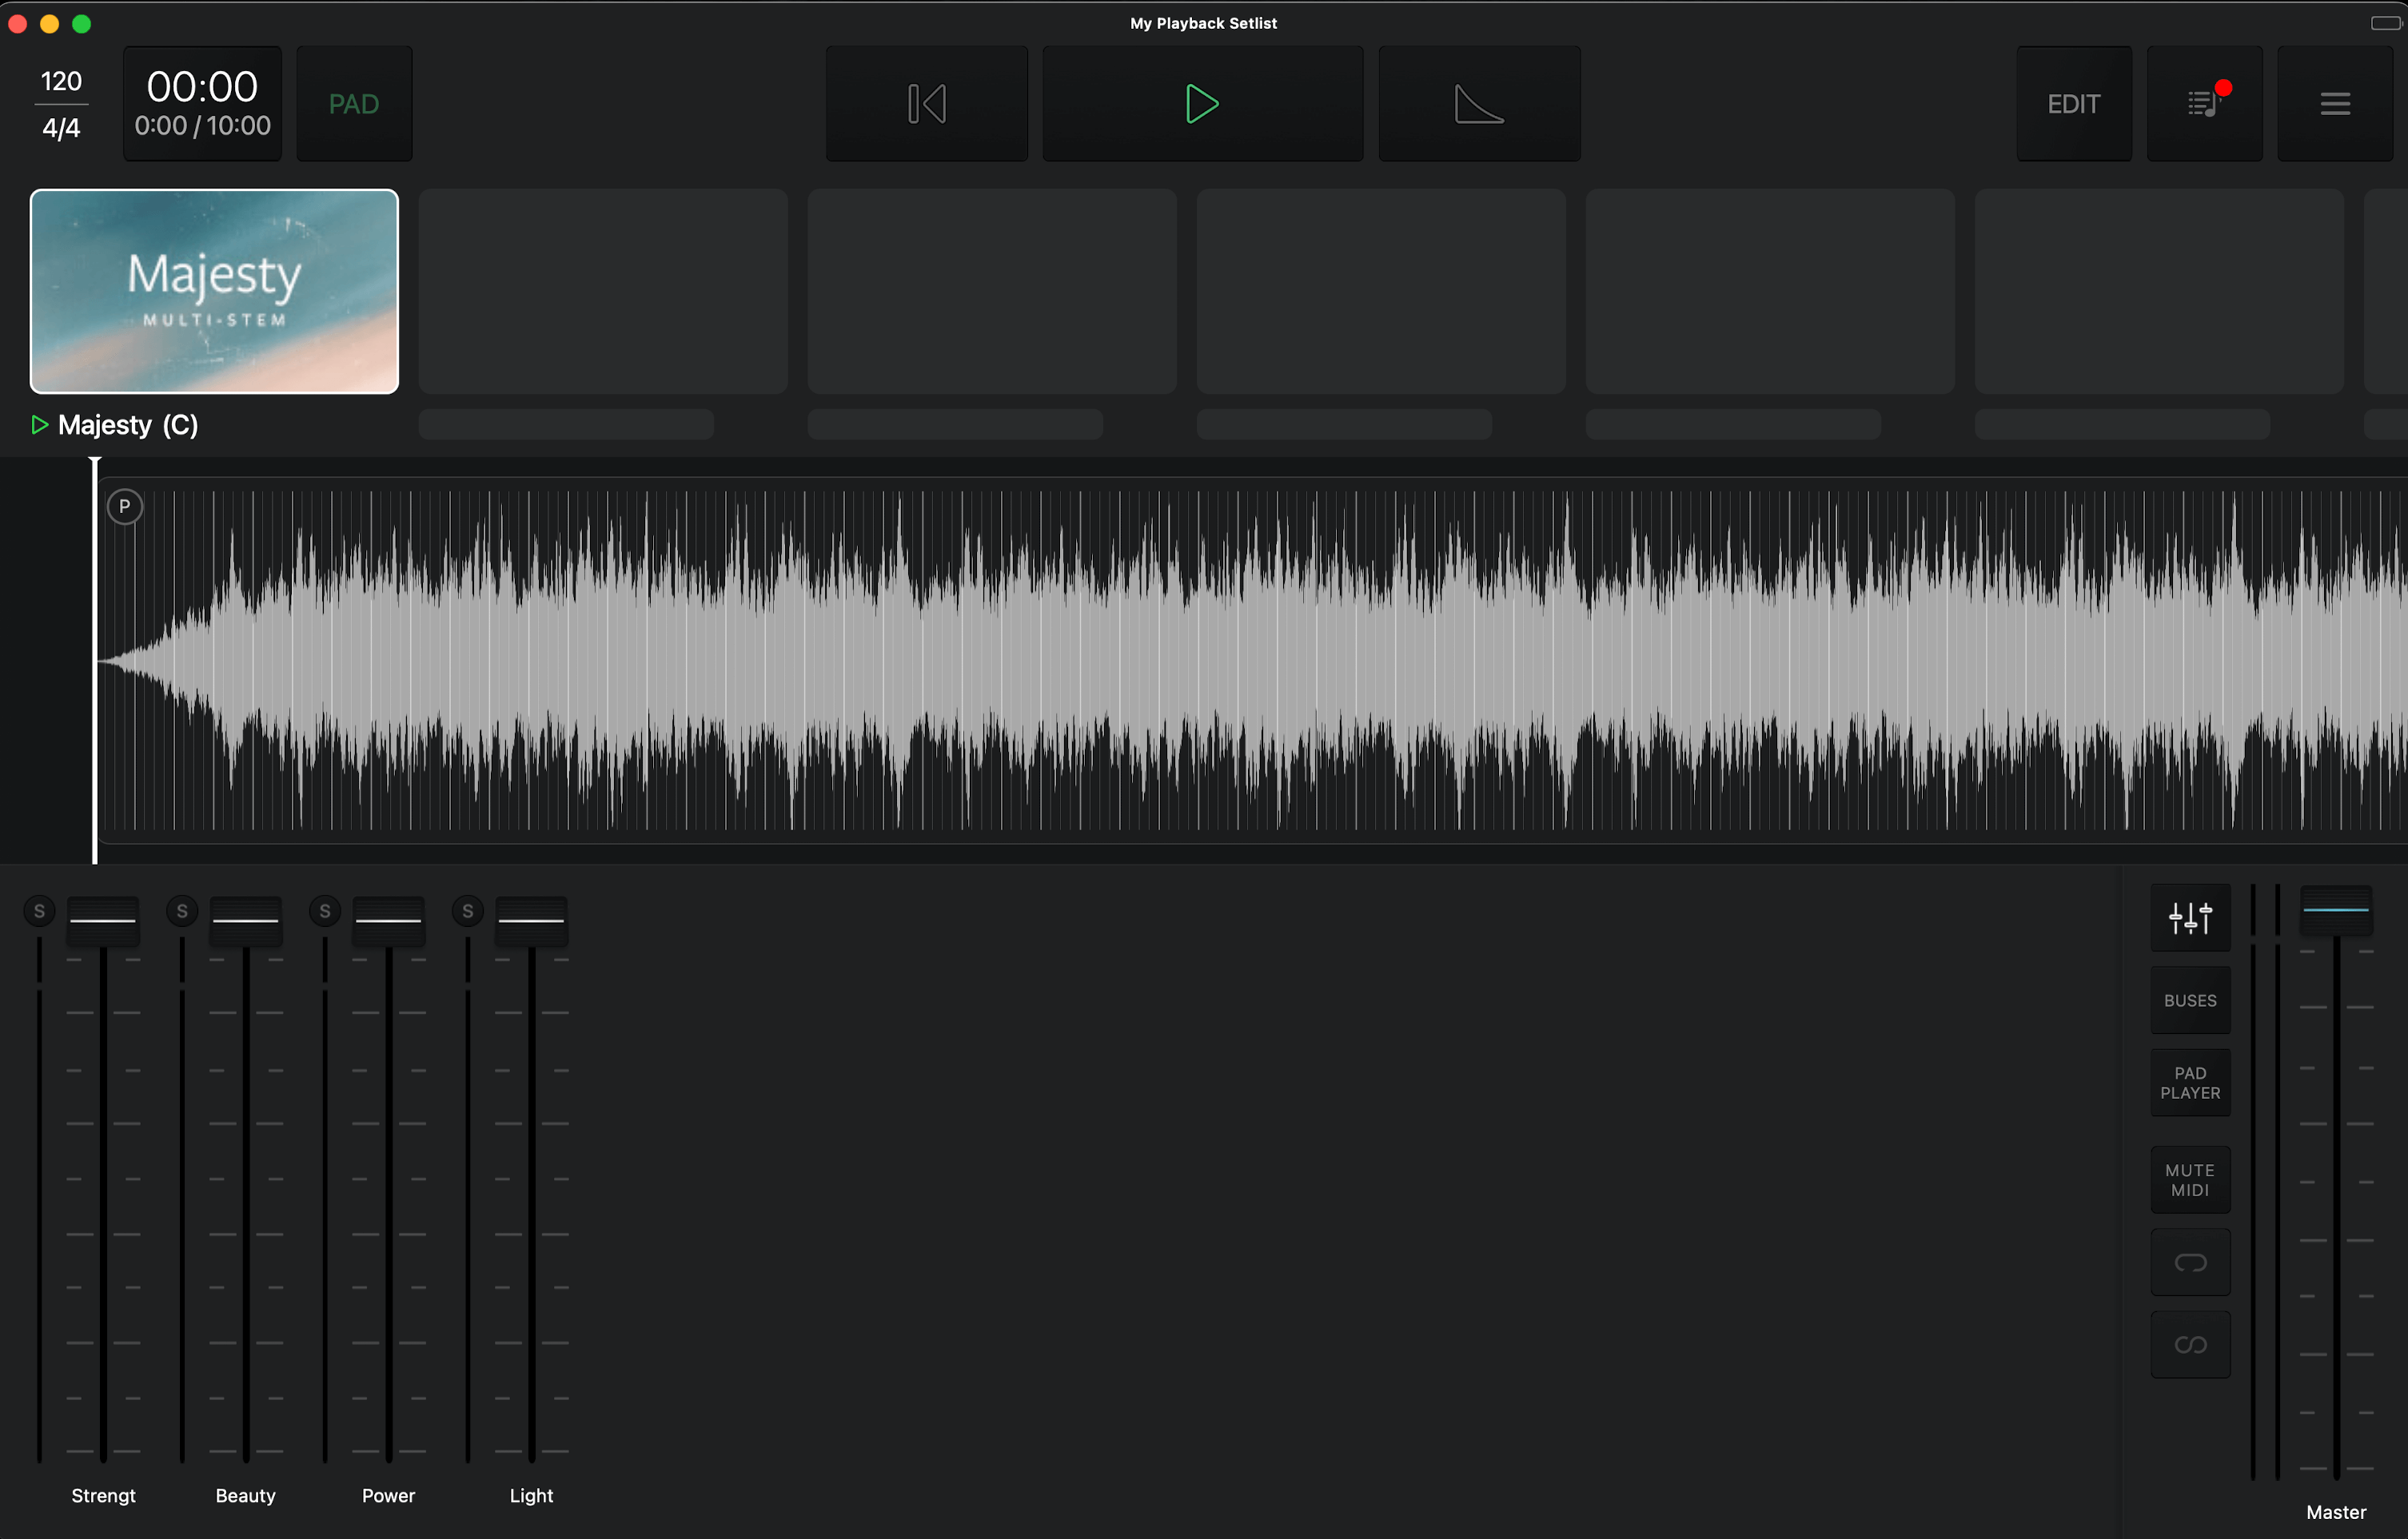2408x1539 pixels.
Task: Toggle the loop button
Action: 2190,1263
